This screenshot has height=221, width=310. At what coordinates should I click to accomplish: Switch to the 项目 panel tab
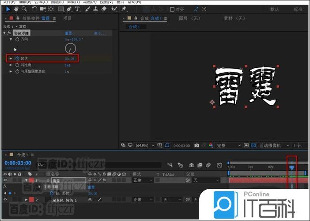click(x=67, y=18)
